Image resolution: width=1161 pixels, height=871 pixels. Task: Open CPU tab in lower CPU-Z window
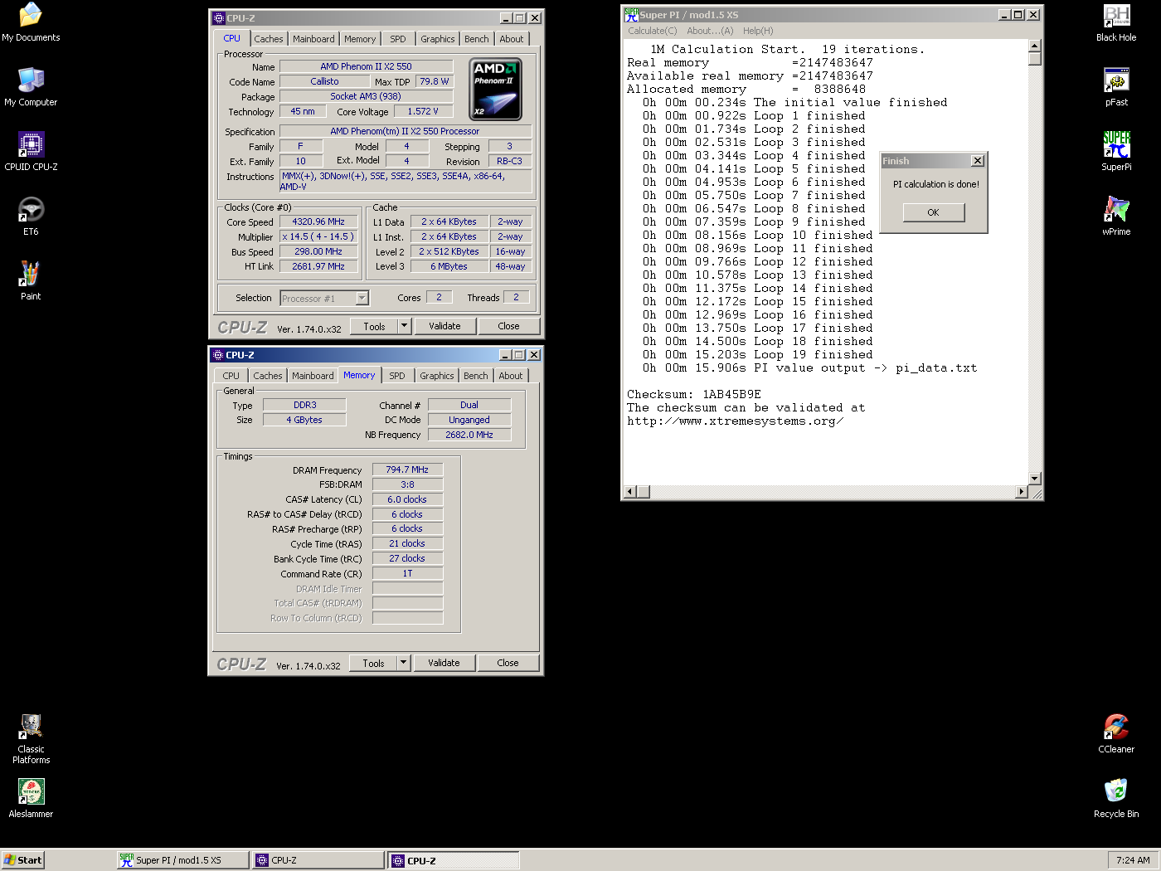click(231, 376)
